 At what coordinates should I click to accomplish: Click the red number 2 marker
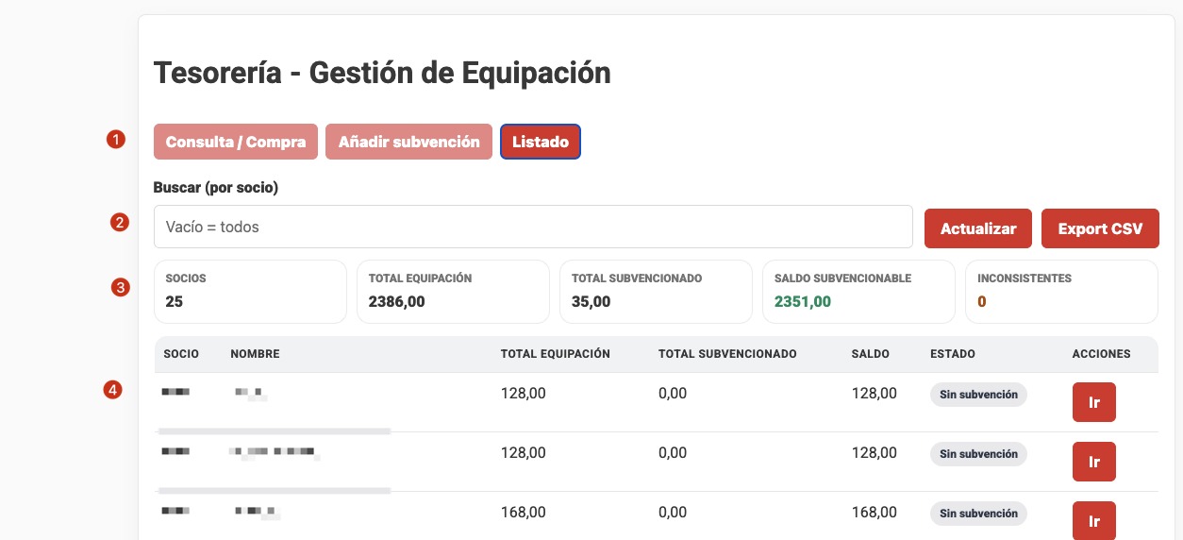pos(119,223)
